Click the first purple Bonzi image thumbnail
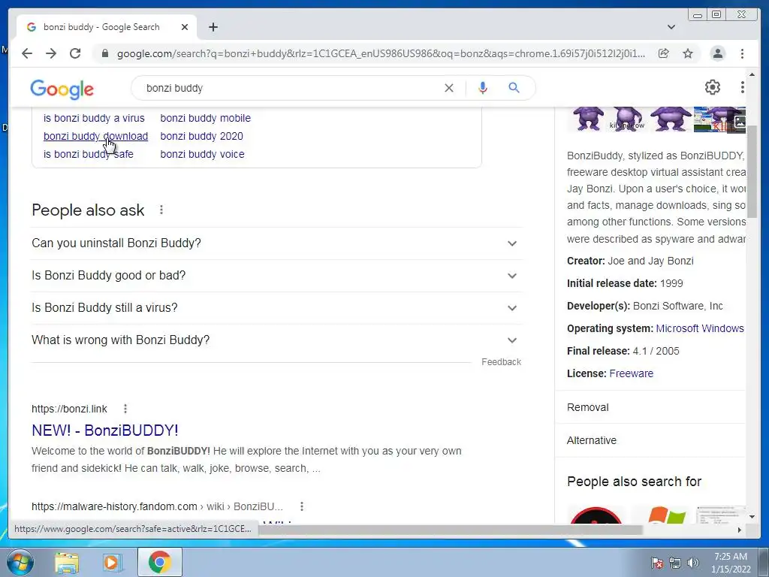 point(589,119)
